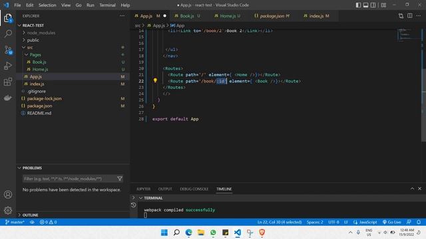This screenshot has height=239, width=426.
Task: Open the Windows Start menu
Action: (164, 232)
